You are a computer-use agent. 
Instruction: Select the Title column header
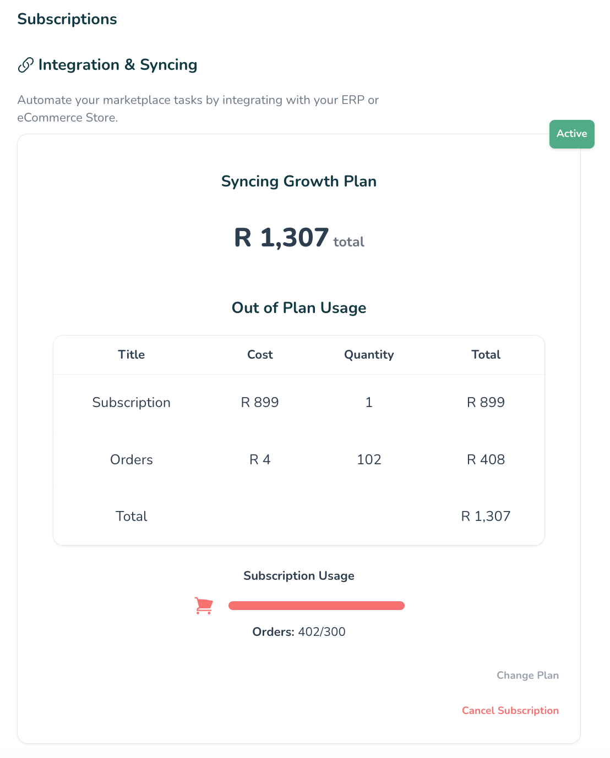pos(132,355)
